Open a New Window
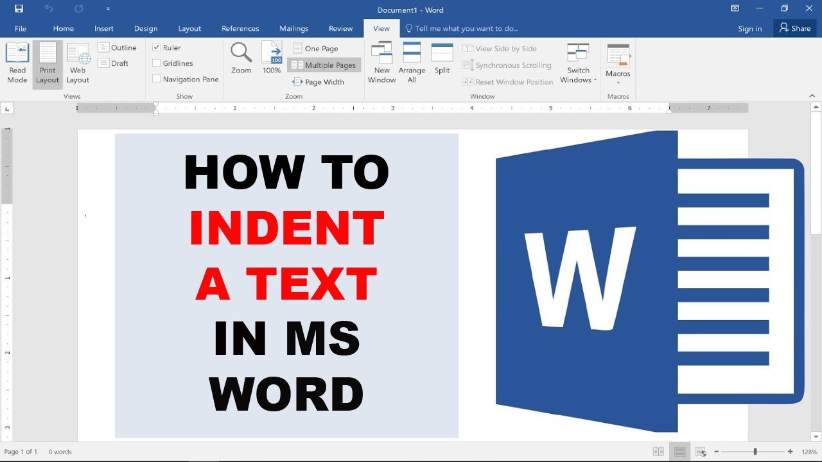The height and width of the screenshot is (462, 822). coord(382,63)
